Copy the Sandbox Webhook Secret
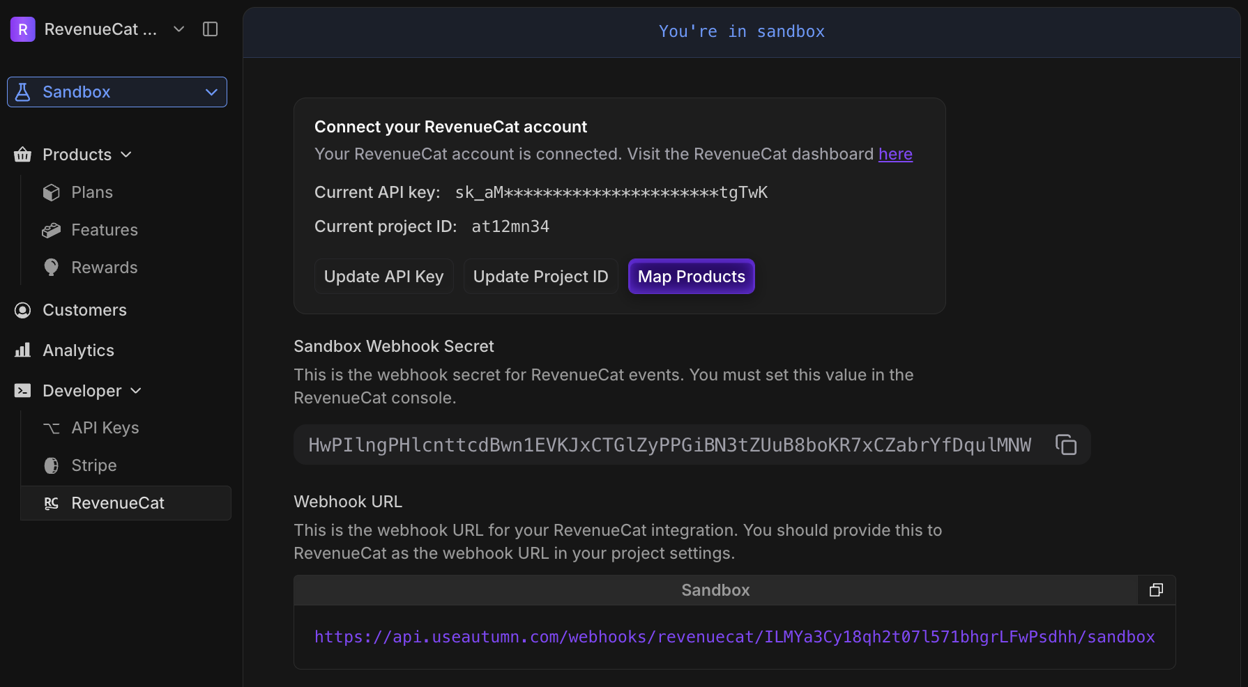 (1065, 444)
